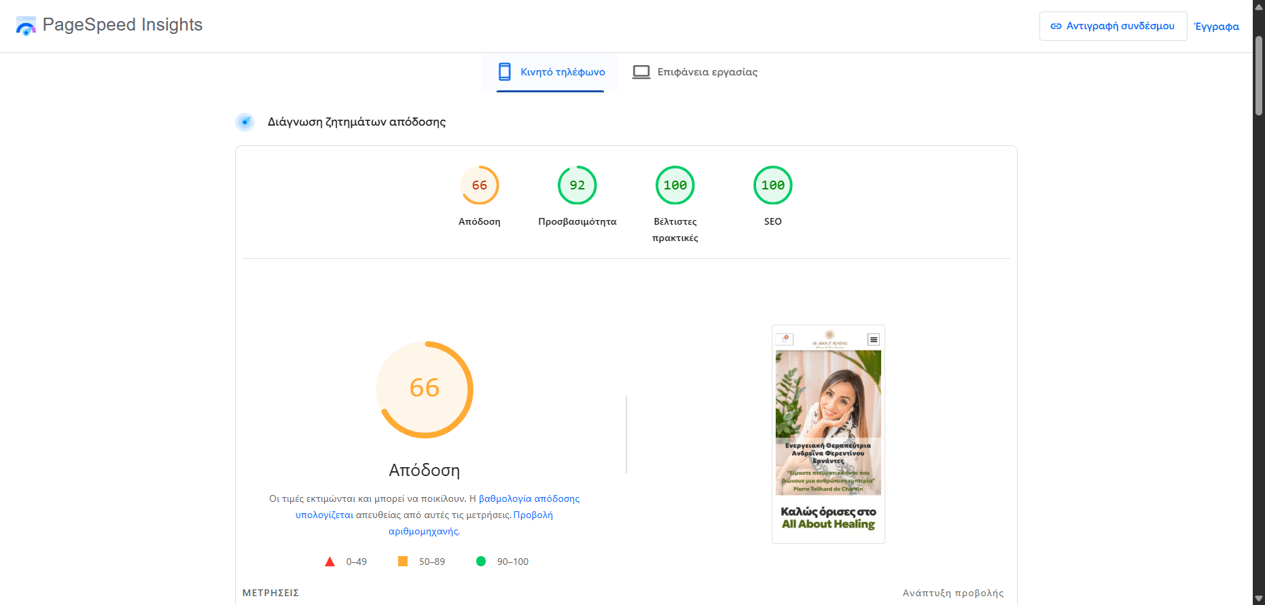This screenshot has height=605, width=1265.
Task: Click the large 66 performance gauge
Action: click(425, 389)
